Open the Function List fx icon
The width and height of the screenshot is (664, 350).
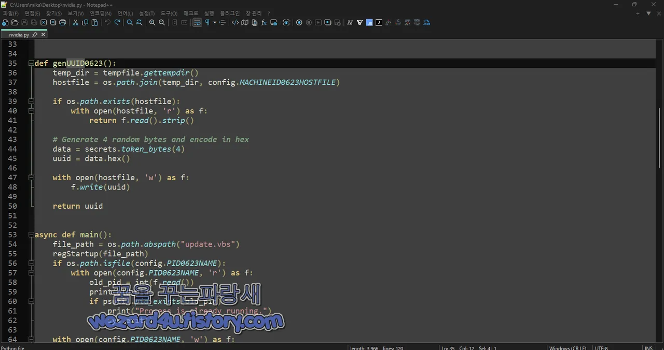264,23
